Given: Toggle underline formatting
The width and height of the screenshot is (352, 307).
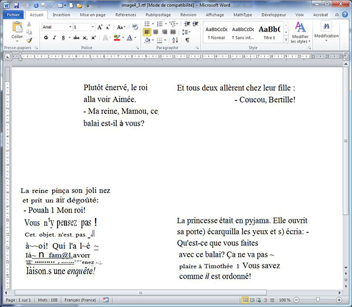Looking at the screenshot, I should [x=63, y=38].
